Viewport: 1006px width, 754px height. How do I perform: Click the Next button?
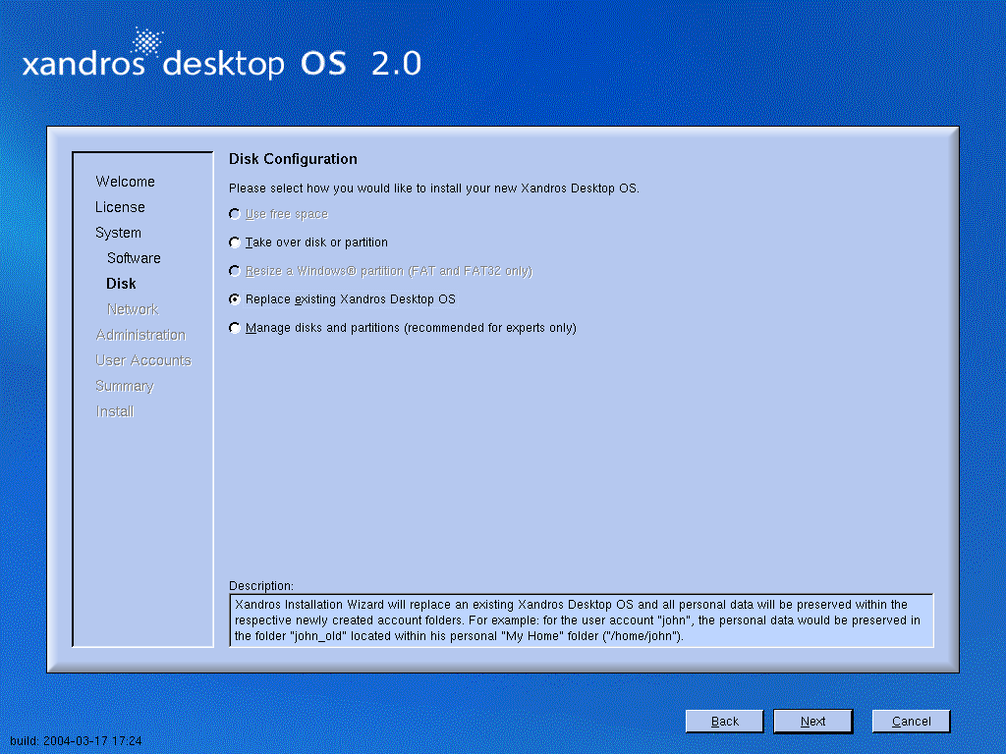click(812, 722)
